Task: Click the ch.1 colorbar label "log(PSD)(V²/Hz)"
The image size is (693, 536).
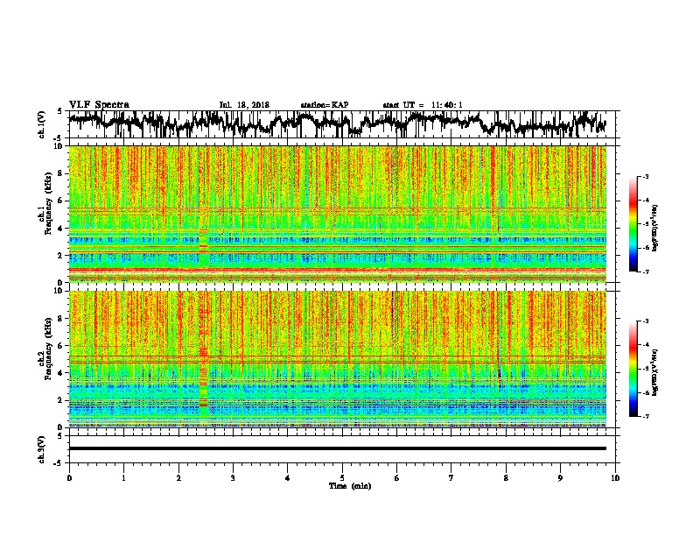Action: click(x=654, y=228)
